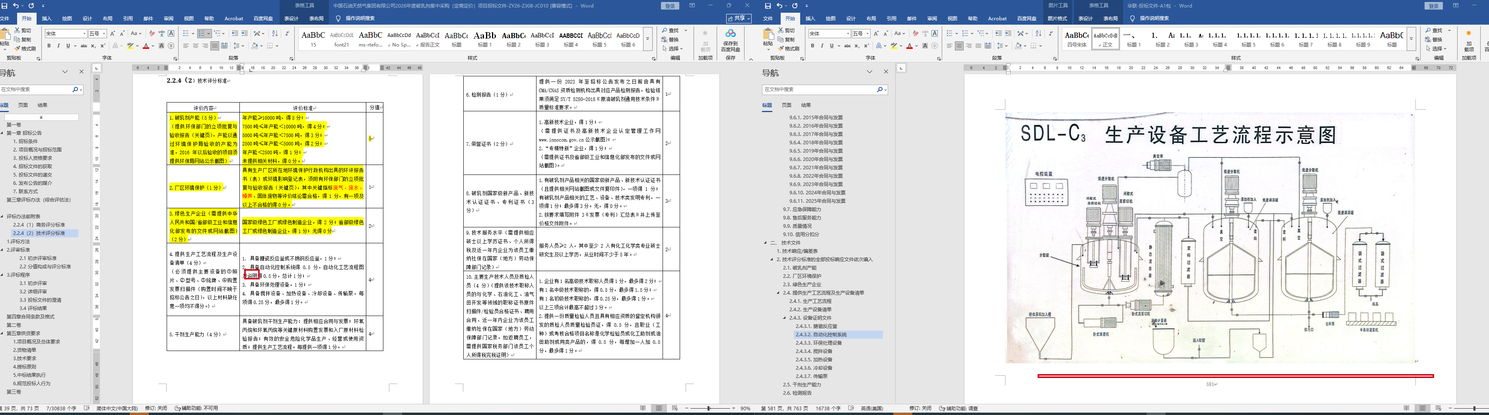The height and width of the screenshot is (415, 1489).
Task: Apply italic in the left Word window
Action: [58, 46]
